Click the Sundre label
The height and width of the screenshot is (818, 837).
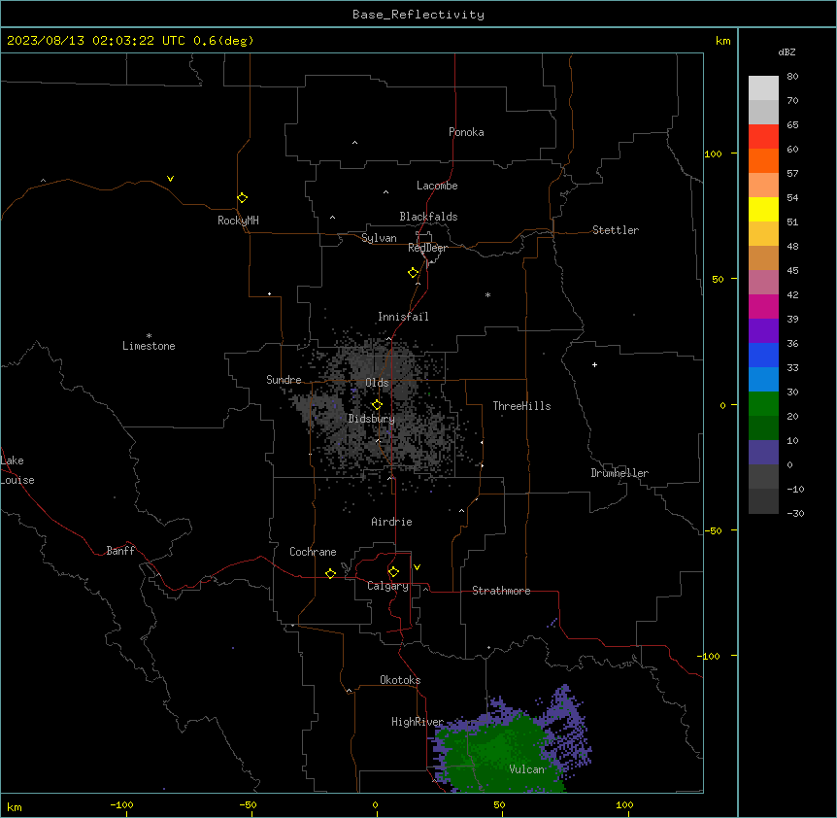[x=284, y=380]
